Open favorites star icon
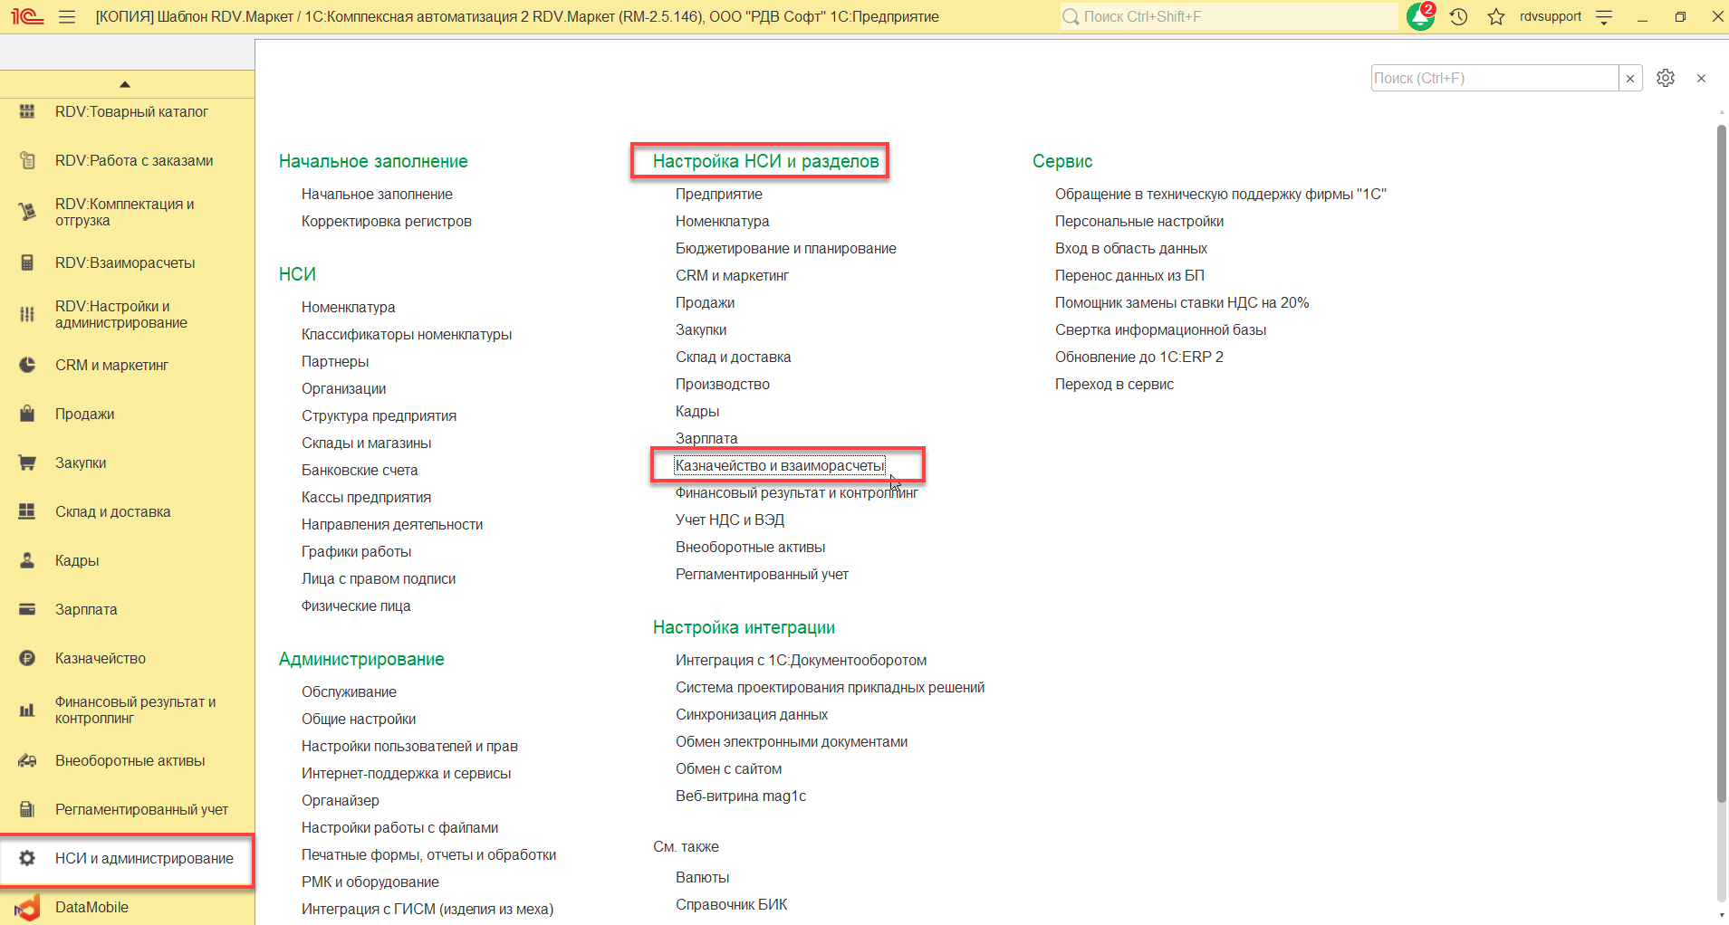The height and width of the screenshot is (925, 1729). pyautogui.click(x=1496, y=16)
